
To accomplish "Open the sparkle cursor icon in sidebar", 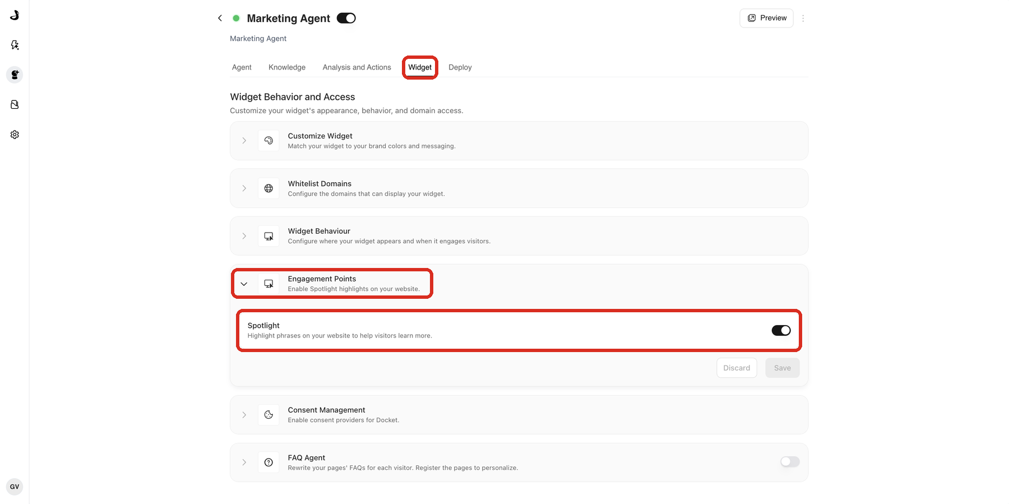I will pyautogui.click(x=15, y=45).
